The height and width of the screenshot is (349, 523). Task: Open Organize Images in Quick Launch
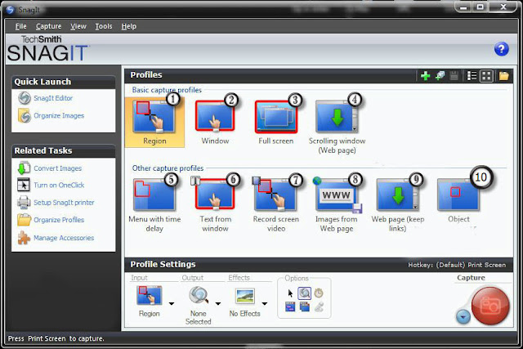click(51, 116)
